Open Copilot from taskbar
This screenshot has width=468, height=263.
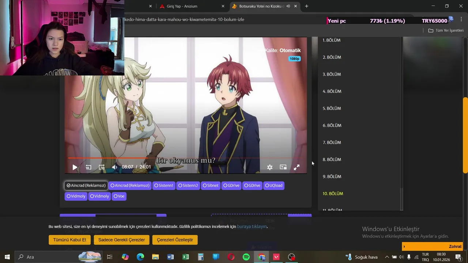(125, 257)
